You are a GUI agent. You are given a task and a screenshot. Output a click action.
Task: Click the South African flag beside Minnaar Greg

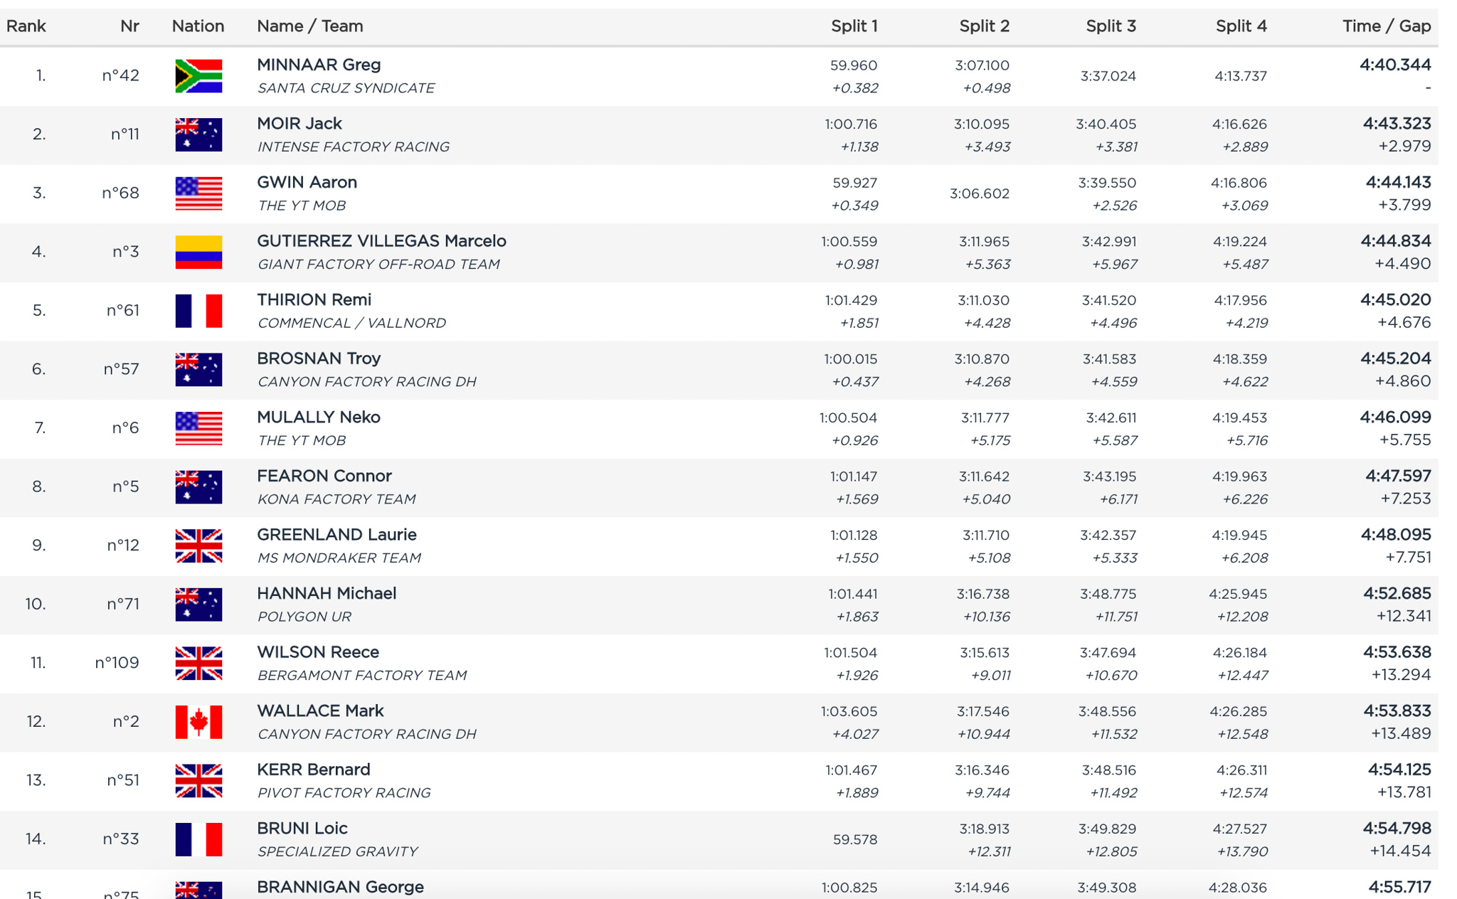198,76
